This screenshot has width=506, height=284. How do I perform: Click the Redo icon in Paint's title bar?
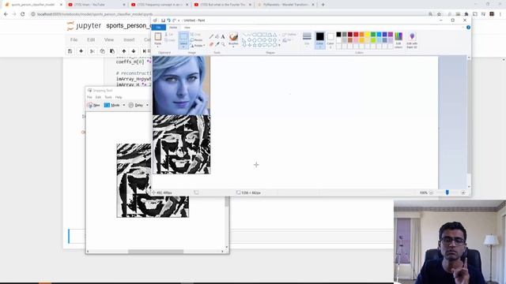tap(174, 21)
